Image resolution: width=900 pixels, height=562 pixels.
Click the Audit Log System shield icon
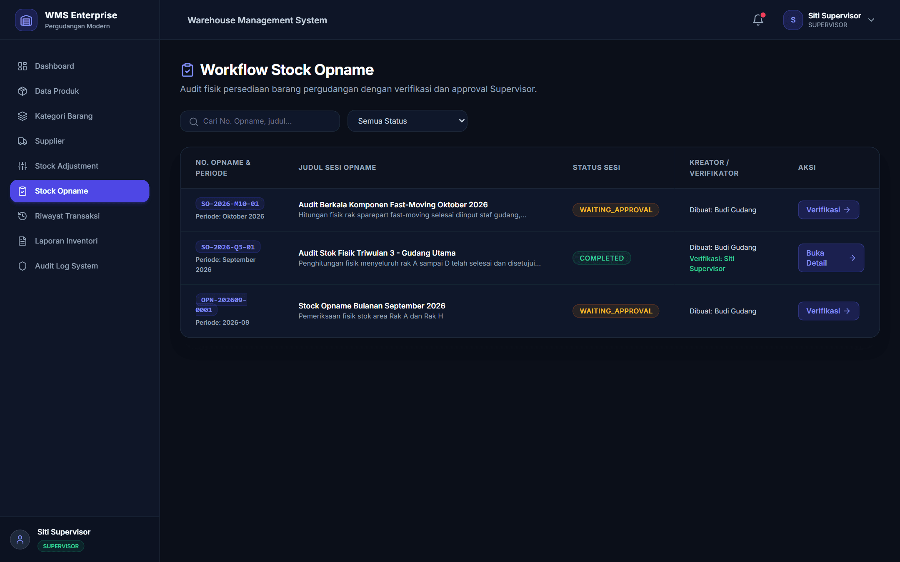(22, 266)
